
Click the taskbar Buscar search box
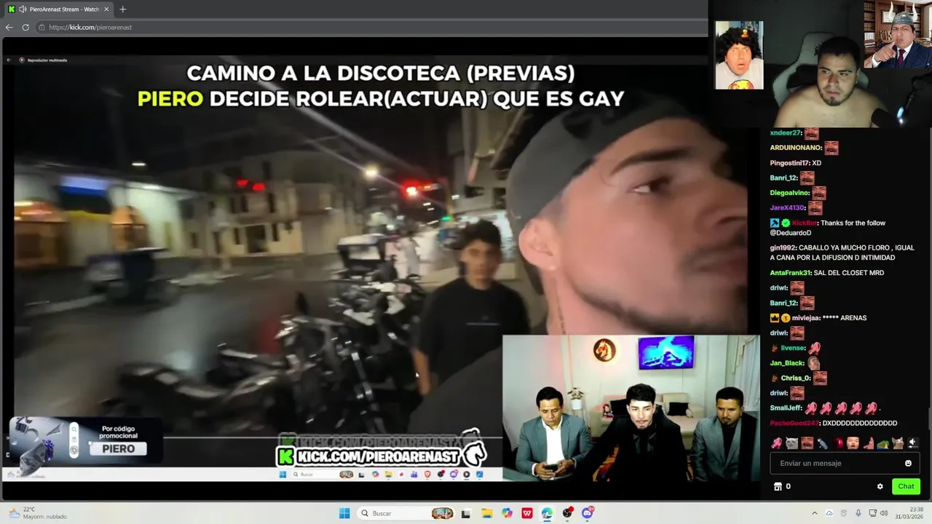click(x=406, y=513)
